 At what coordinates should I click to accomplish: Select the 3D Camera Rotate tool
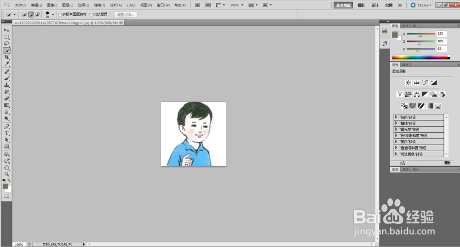click(x=6, y=161)
